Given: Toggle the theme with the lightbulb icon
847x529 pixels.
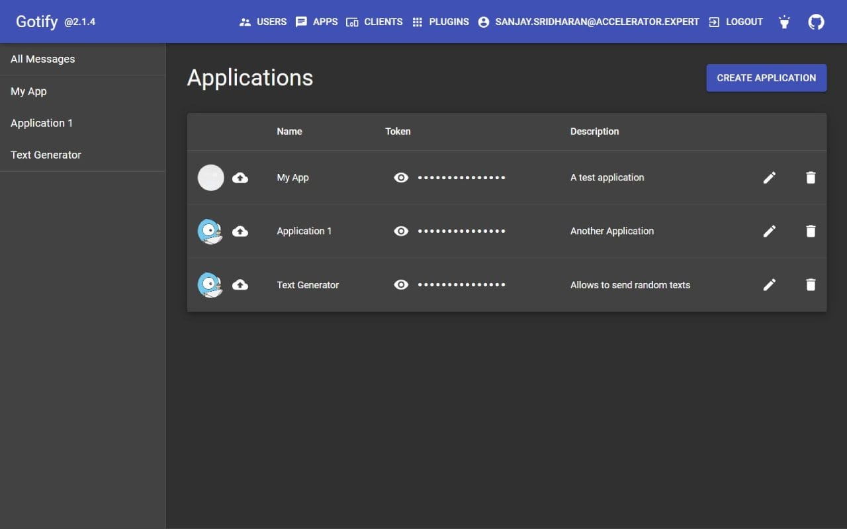Looking at the screenshot, I should click(x=783, y=21).
